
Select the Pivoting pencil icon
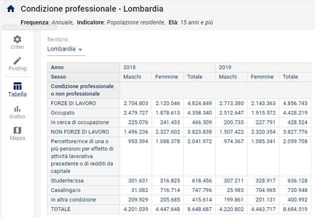click(17, 61)
